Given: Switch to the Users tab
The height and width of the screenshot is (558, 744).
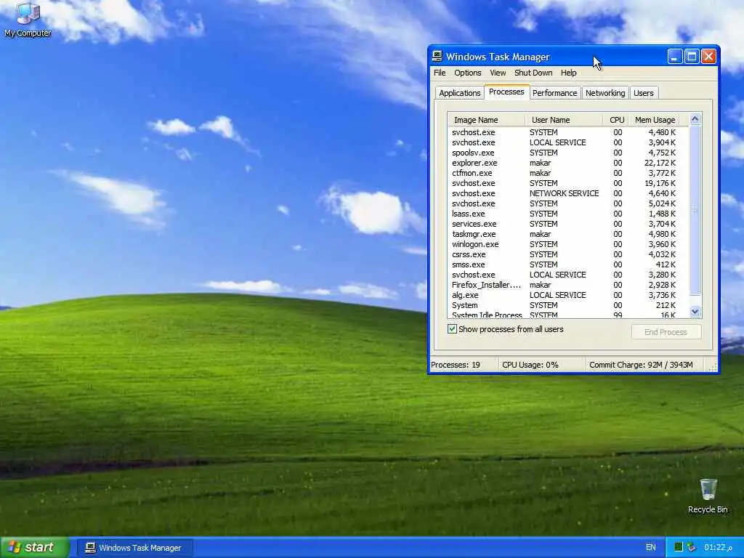Looking at the screenshot, I should pos(644,93).
